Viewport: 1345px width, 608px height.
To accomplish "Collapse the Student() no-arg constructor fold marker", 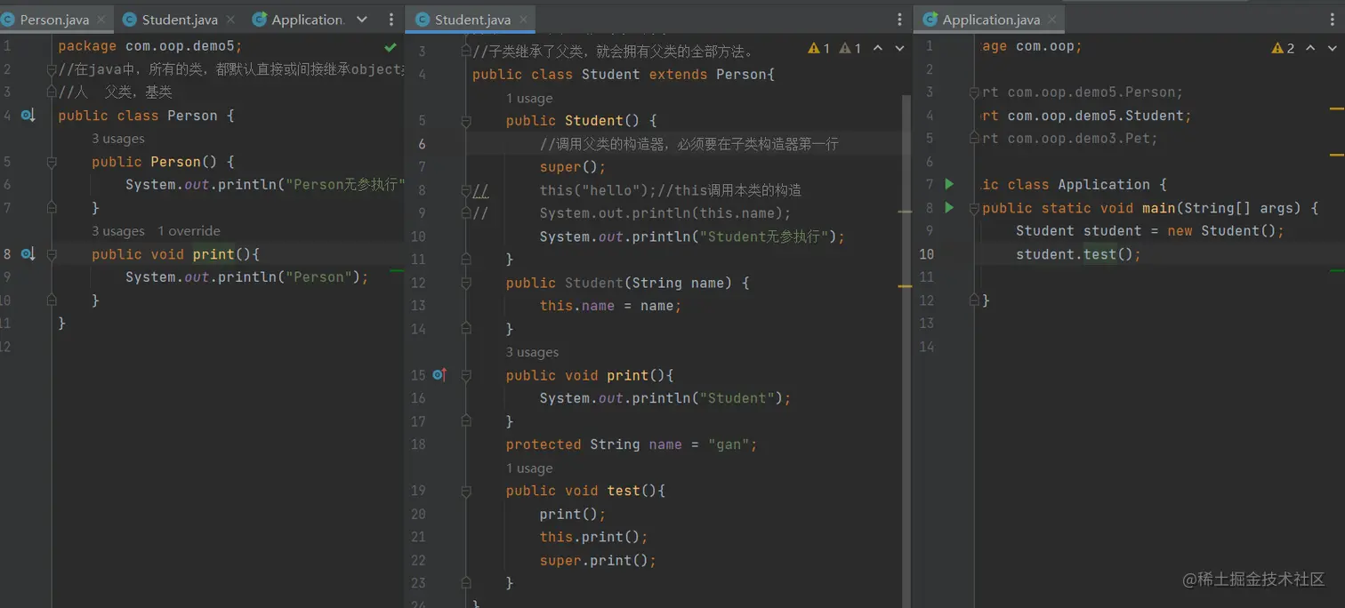I will 466,121.
